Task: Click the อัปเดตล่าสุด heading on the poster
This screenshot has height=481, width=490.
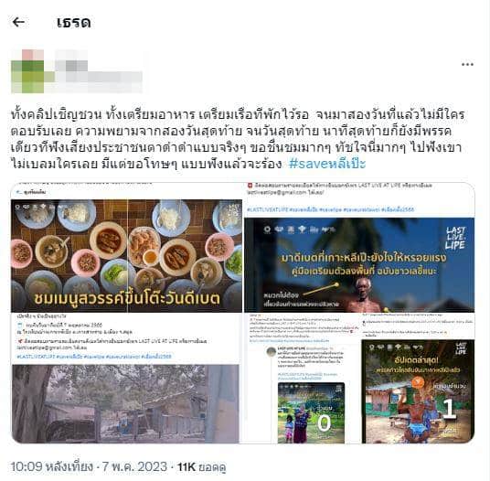Action: [x=416, y=360]
